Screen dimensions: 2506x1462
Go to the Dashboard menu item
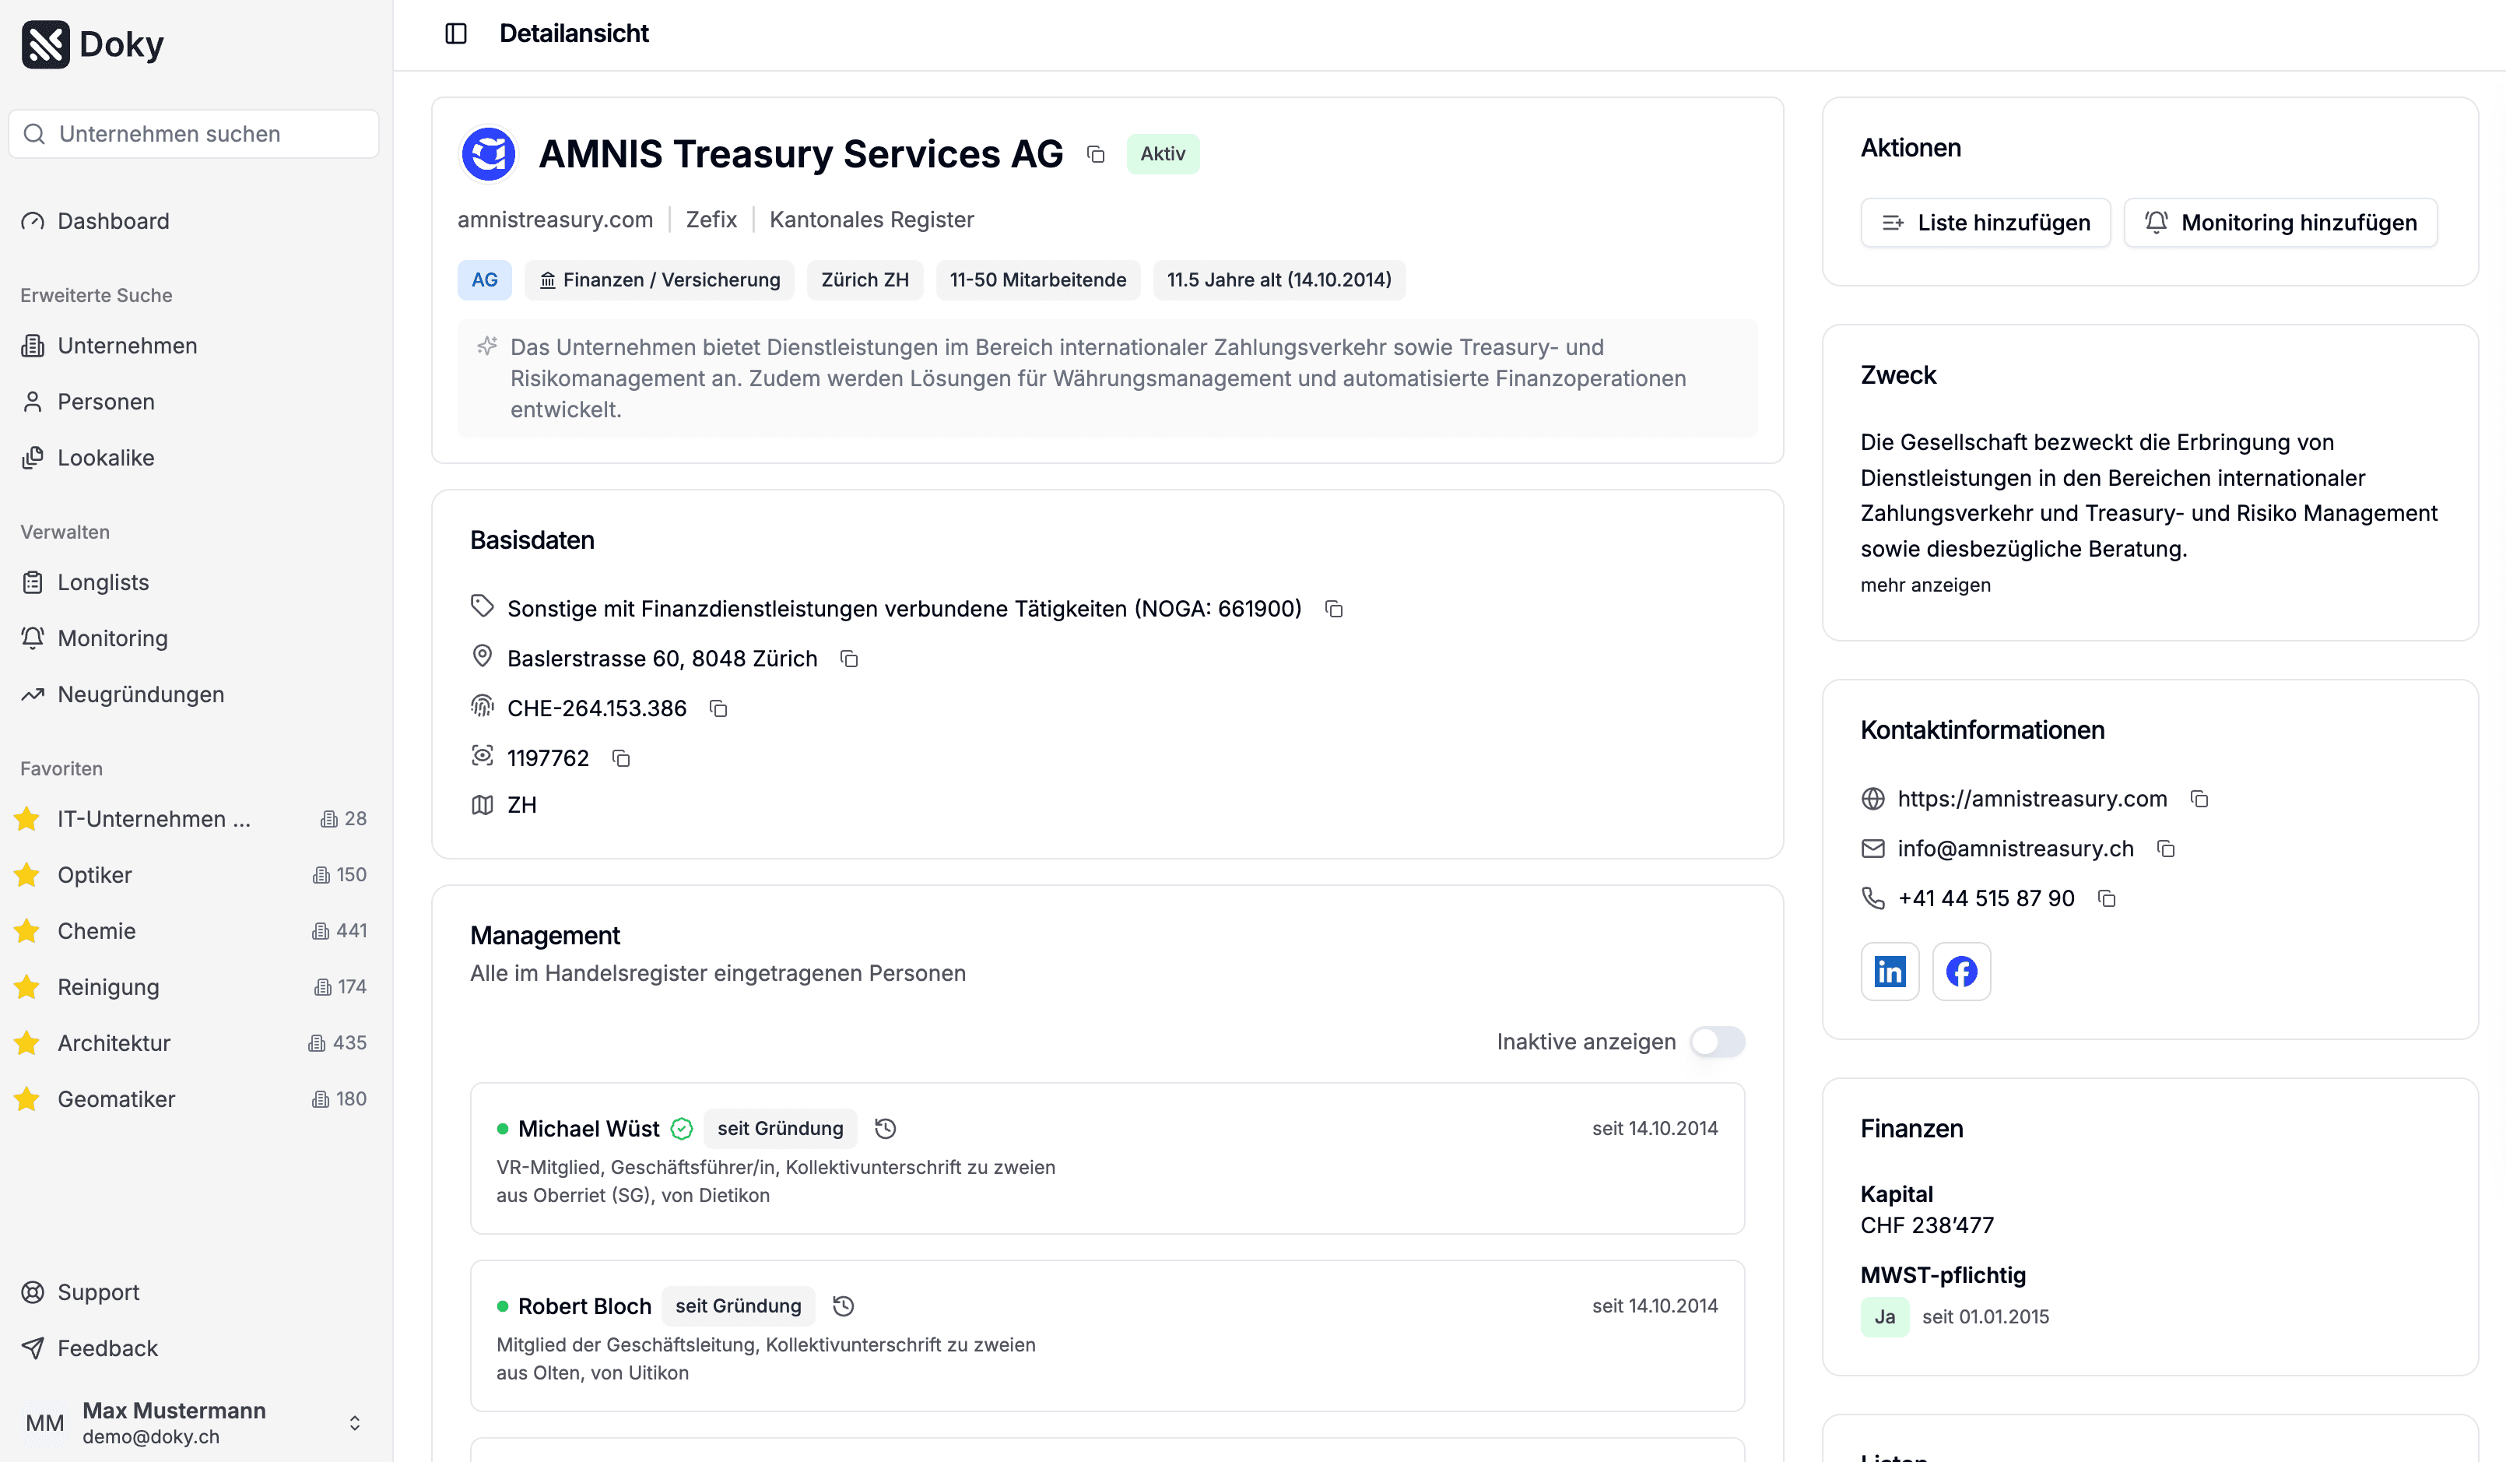tap(112, 221)
